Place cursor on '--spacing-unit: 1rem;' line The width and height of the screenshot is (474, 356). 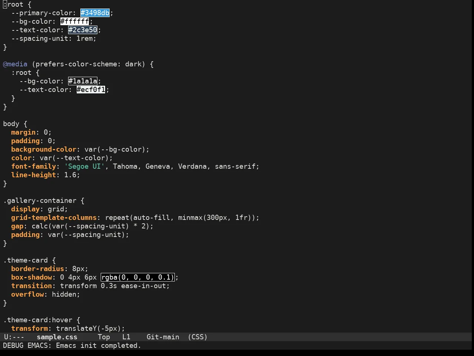pyautogui.click(x=54, y=39)
